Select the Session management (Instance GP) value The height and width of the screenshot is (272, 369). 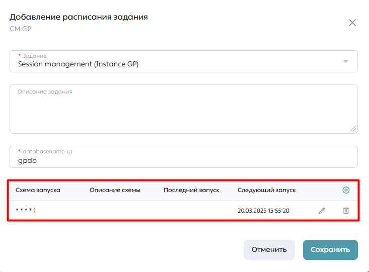coord(79,64)
